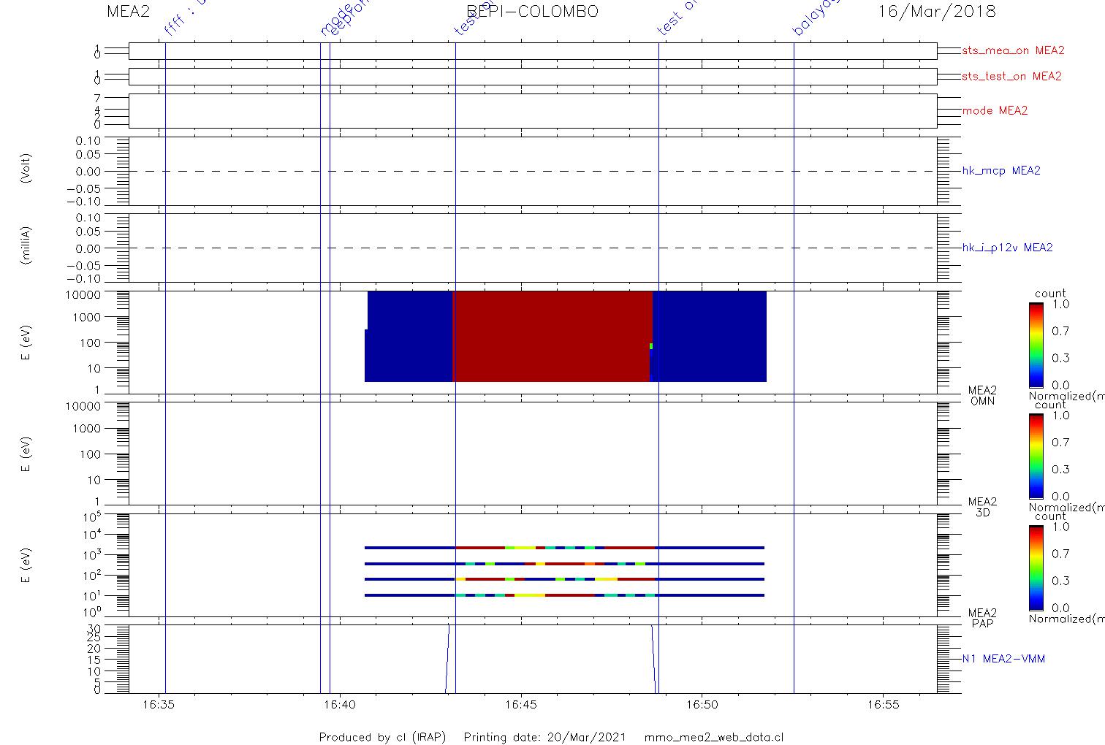Click the MEA2 PAP panel label
The image size is (1105, 745).
[982, 618]
